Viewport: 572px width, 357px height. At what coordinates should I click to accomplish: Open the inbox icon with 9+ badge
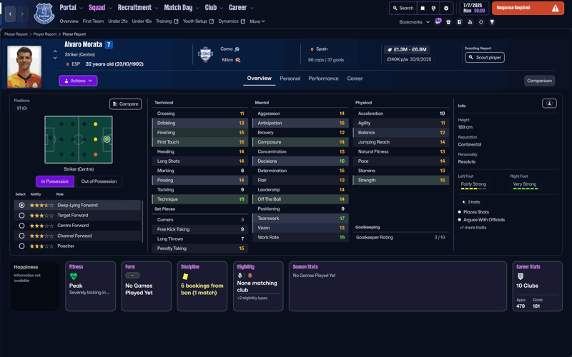438,21
